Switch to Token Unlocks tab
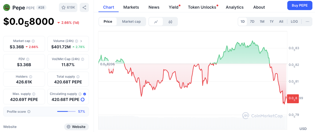Image resolution: width=315 pixels, height=132 pixels. 202,7
